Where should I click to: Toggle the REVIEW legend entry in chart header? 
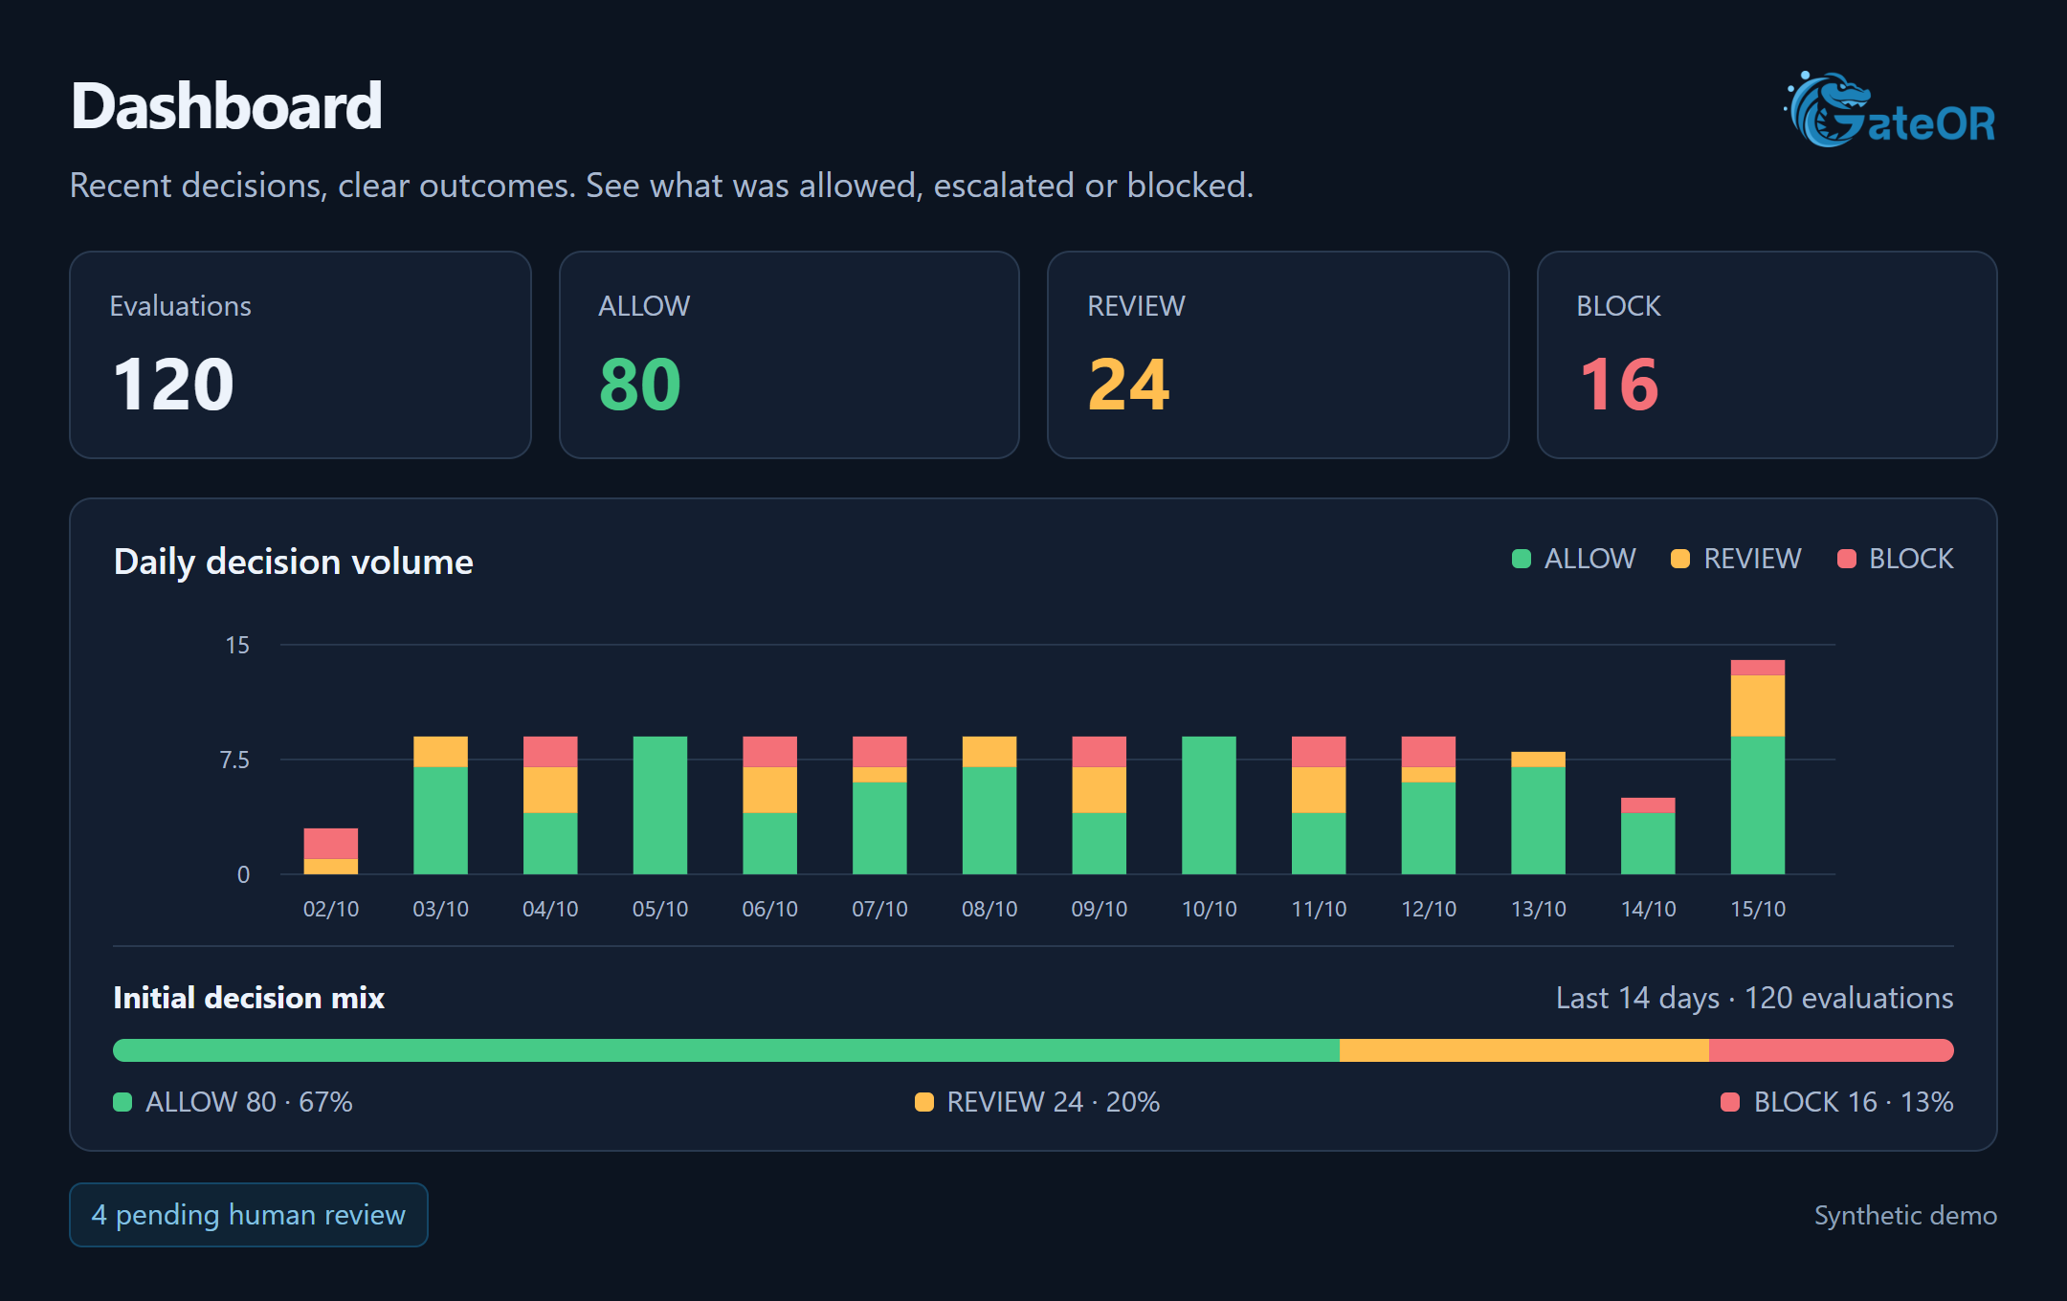(1736, 559)
